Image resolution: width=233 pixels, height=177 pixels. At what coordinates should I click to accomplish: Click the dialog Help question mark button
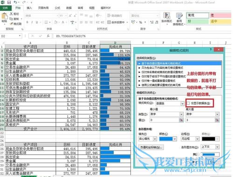click(211, 49)
